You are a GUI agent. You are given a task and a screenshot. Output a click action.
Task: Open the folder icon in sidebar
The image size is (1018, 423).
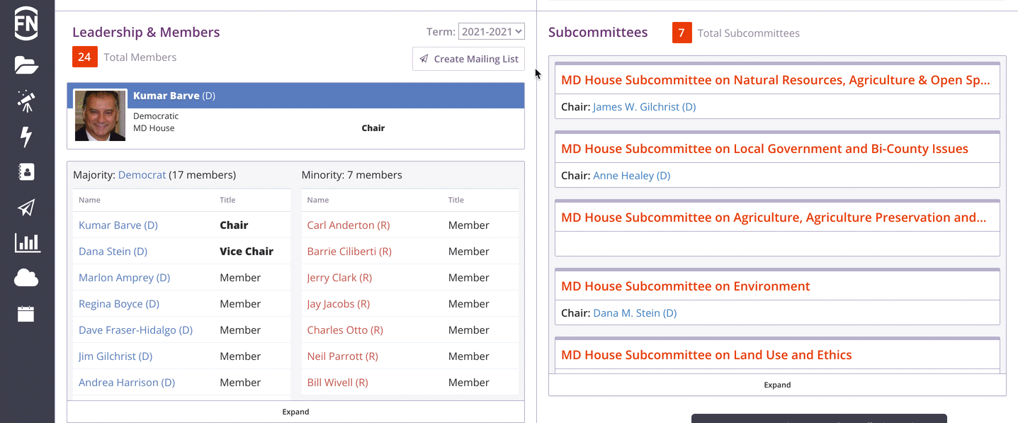tap(26, 66)
